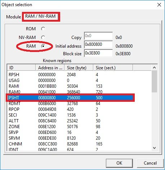
Task: Select the ROM radio button
Action: (43, 29)
